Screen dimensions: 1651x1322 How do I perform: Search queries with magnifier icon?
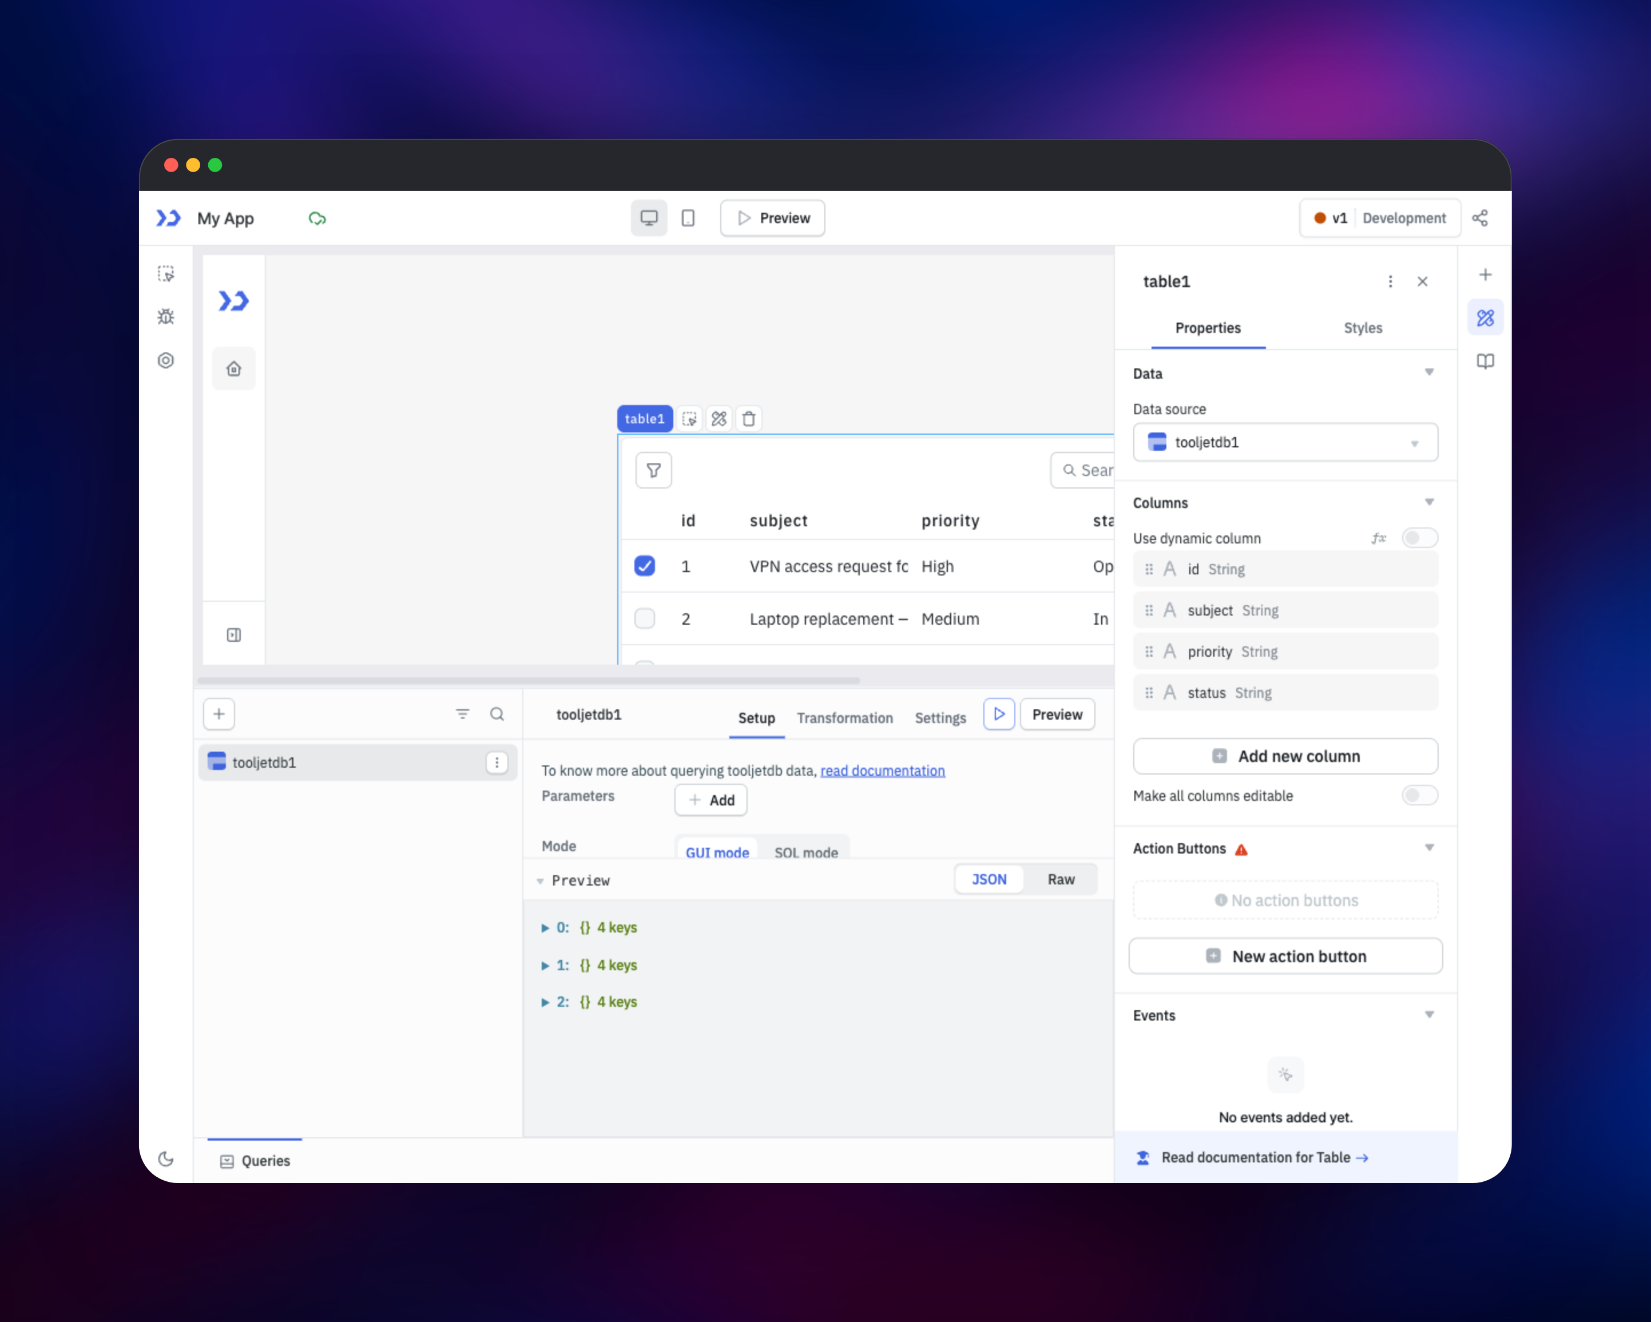(x=497, y=714)
